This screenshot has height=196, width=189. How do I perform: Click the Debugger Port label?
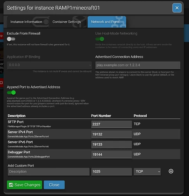19,152
